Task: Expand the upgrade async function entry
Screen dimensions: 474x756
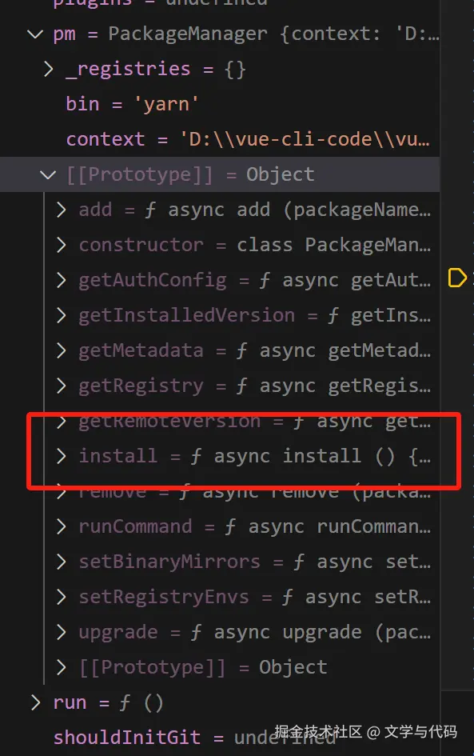Action: coord(62,632)
